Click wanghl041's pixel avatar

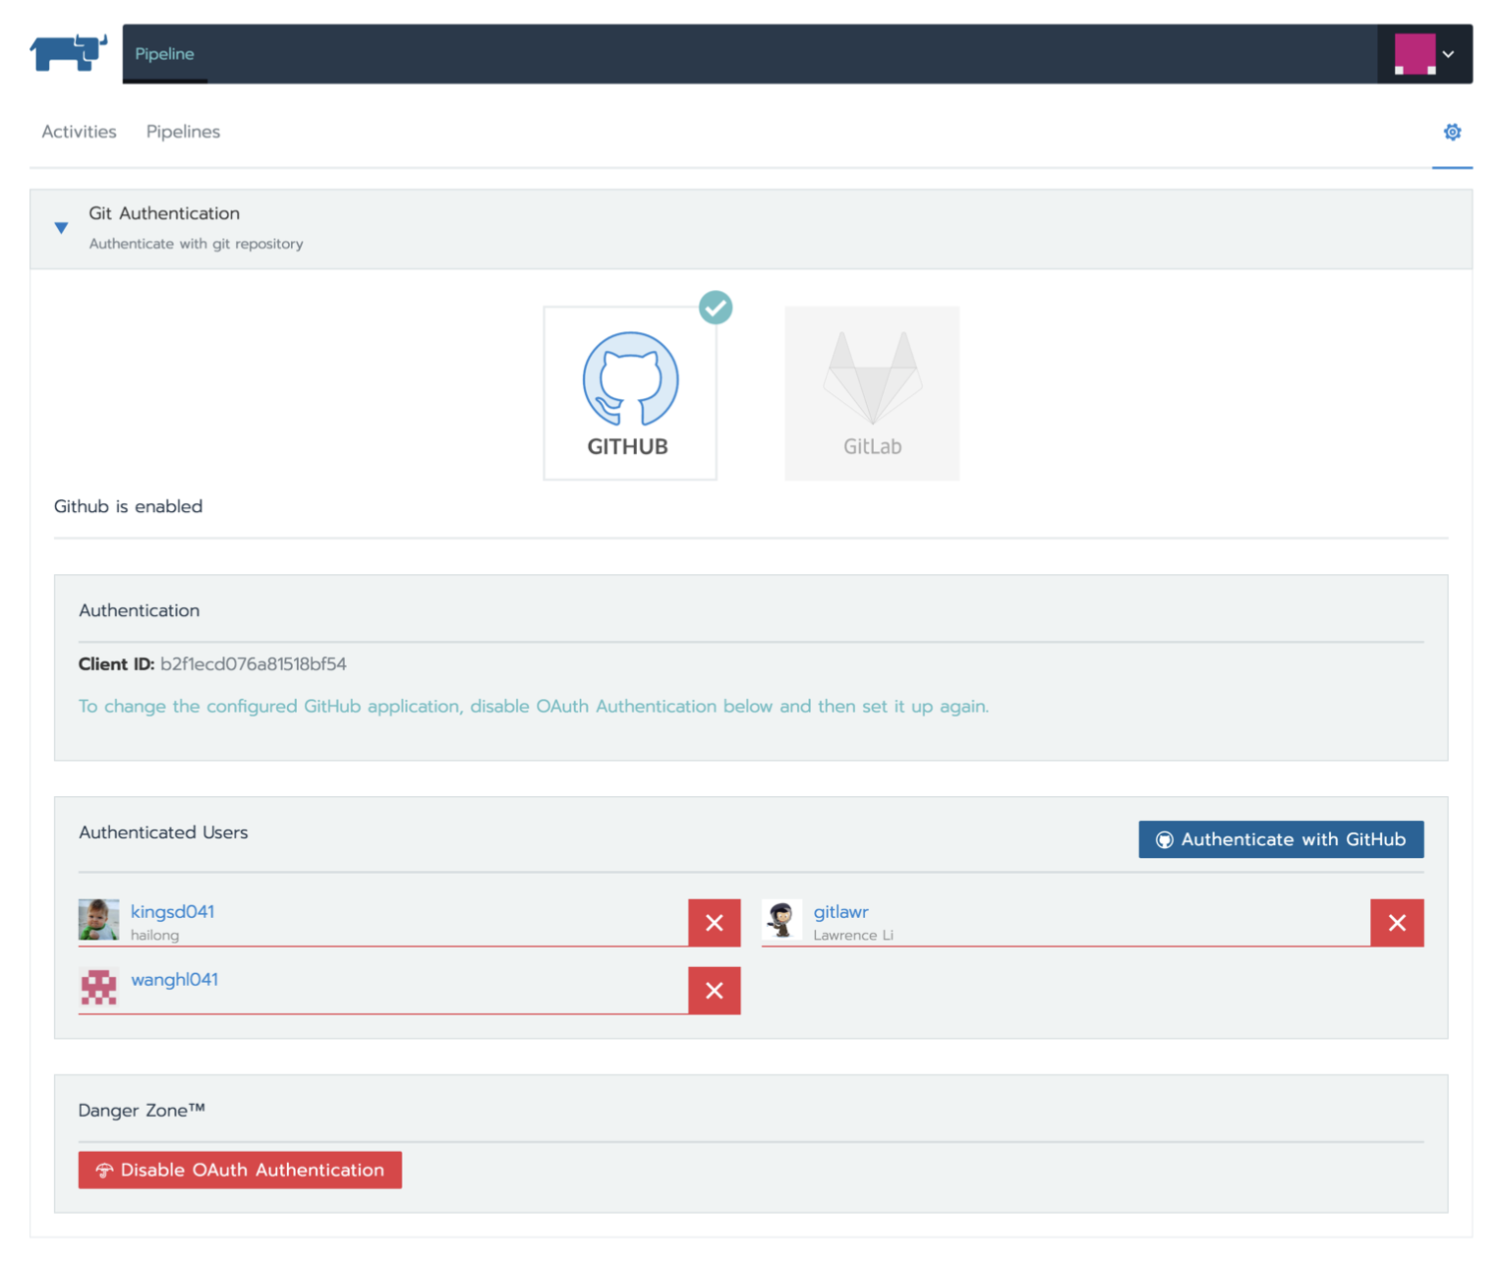click(x=98, y=987)
